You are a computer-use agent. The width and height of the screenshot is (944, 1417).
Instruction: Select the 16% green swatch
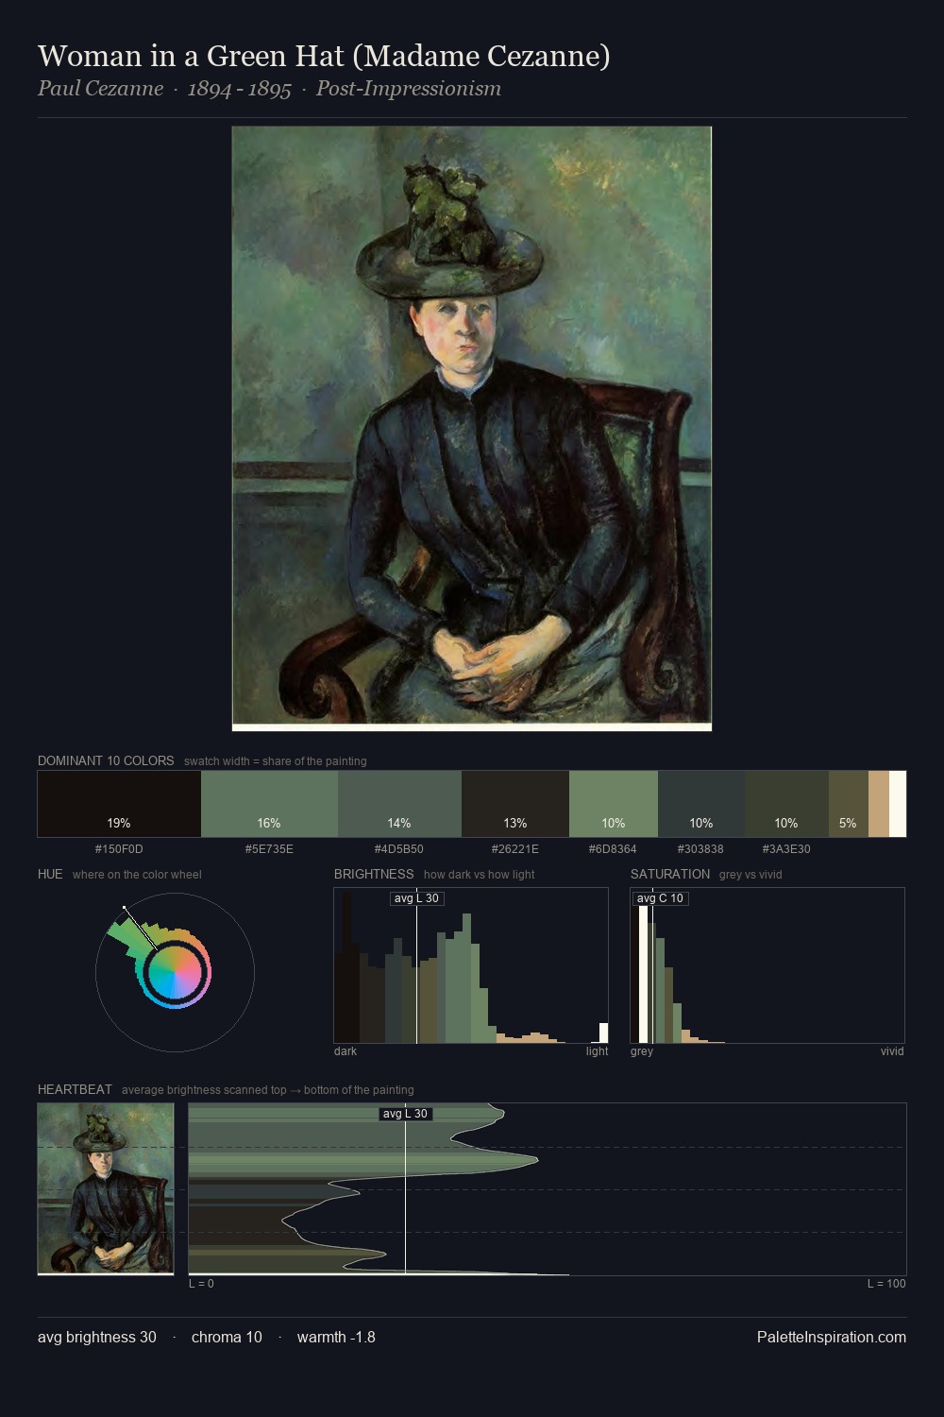click(269, 804)
